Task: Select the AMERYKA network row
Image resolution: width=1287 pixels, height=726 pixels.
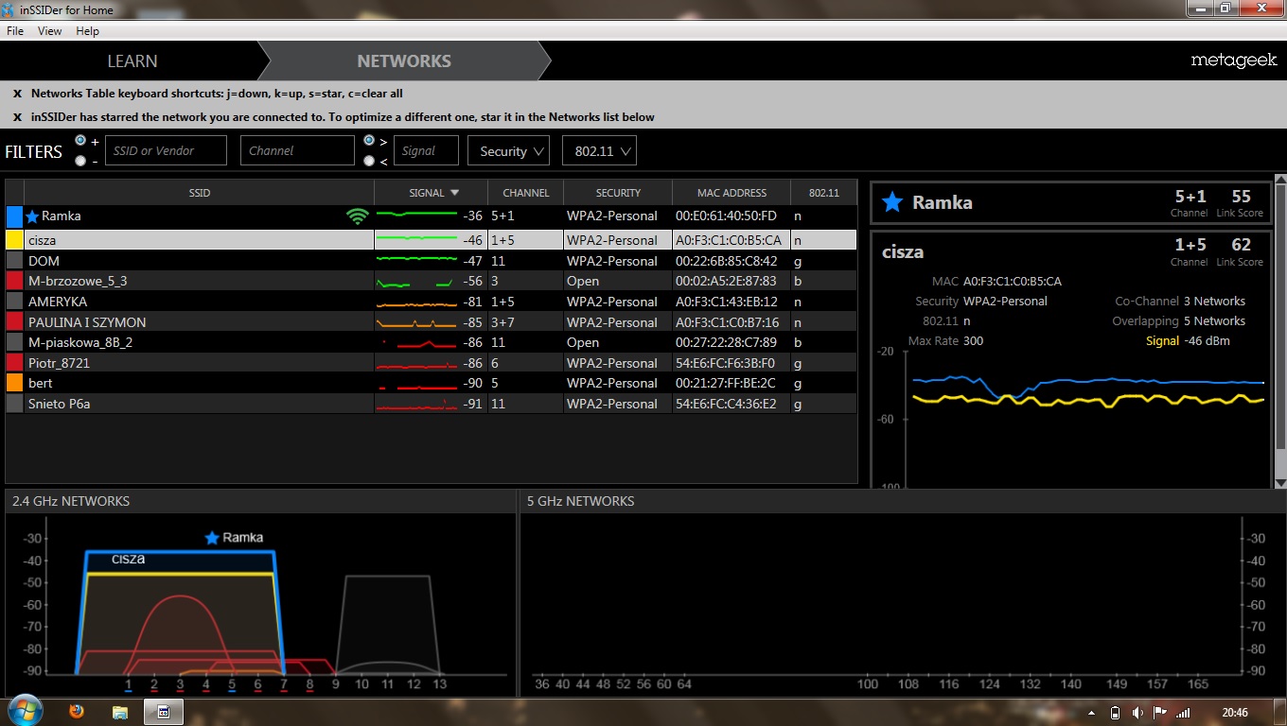Action: pos(432,302)
